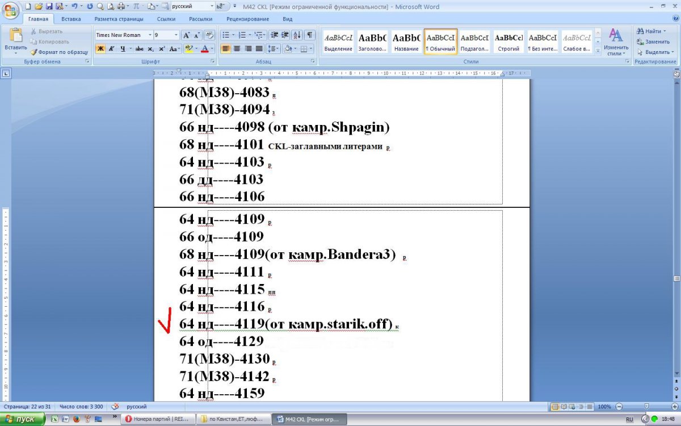681x426 pixels.
Task: Open the Рецензирование tab
Action: pos(247,19)
